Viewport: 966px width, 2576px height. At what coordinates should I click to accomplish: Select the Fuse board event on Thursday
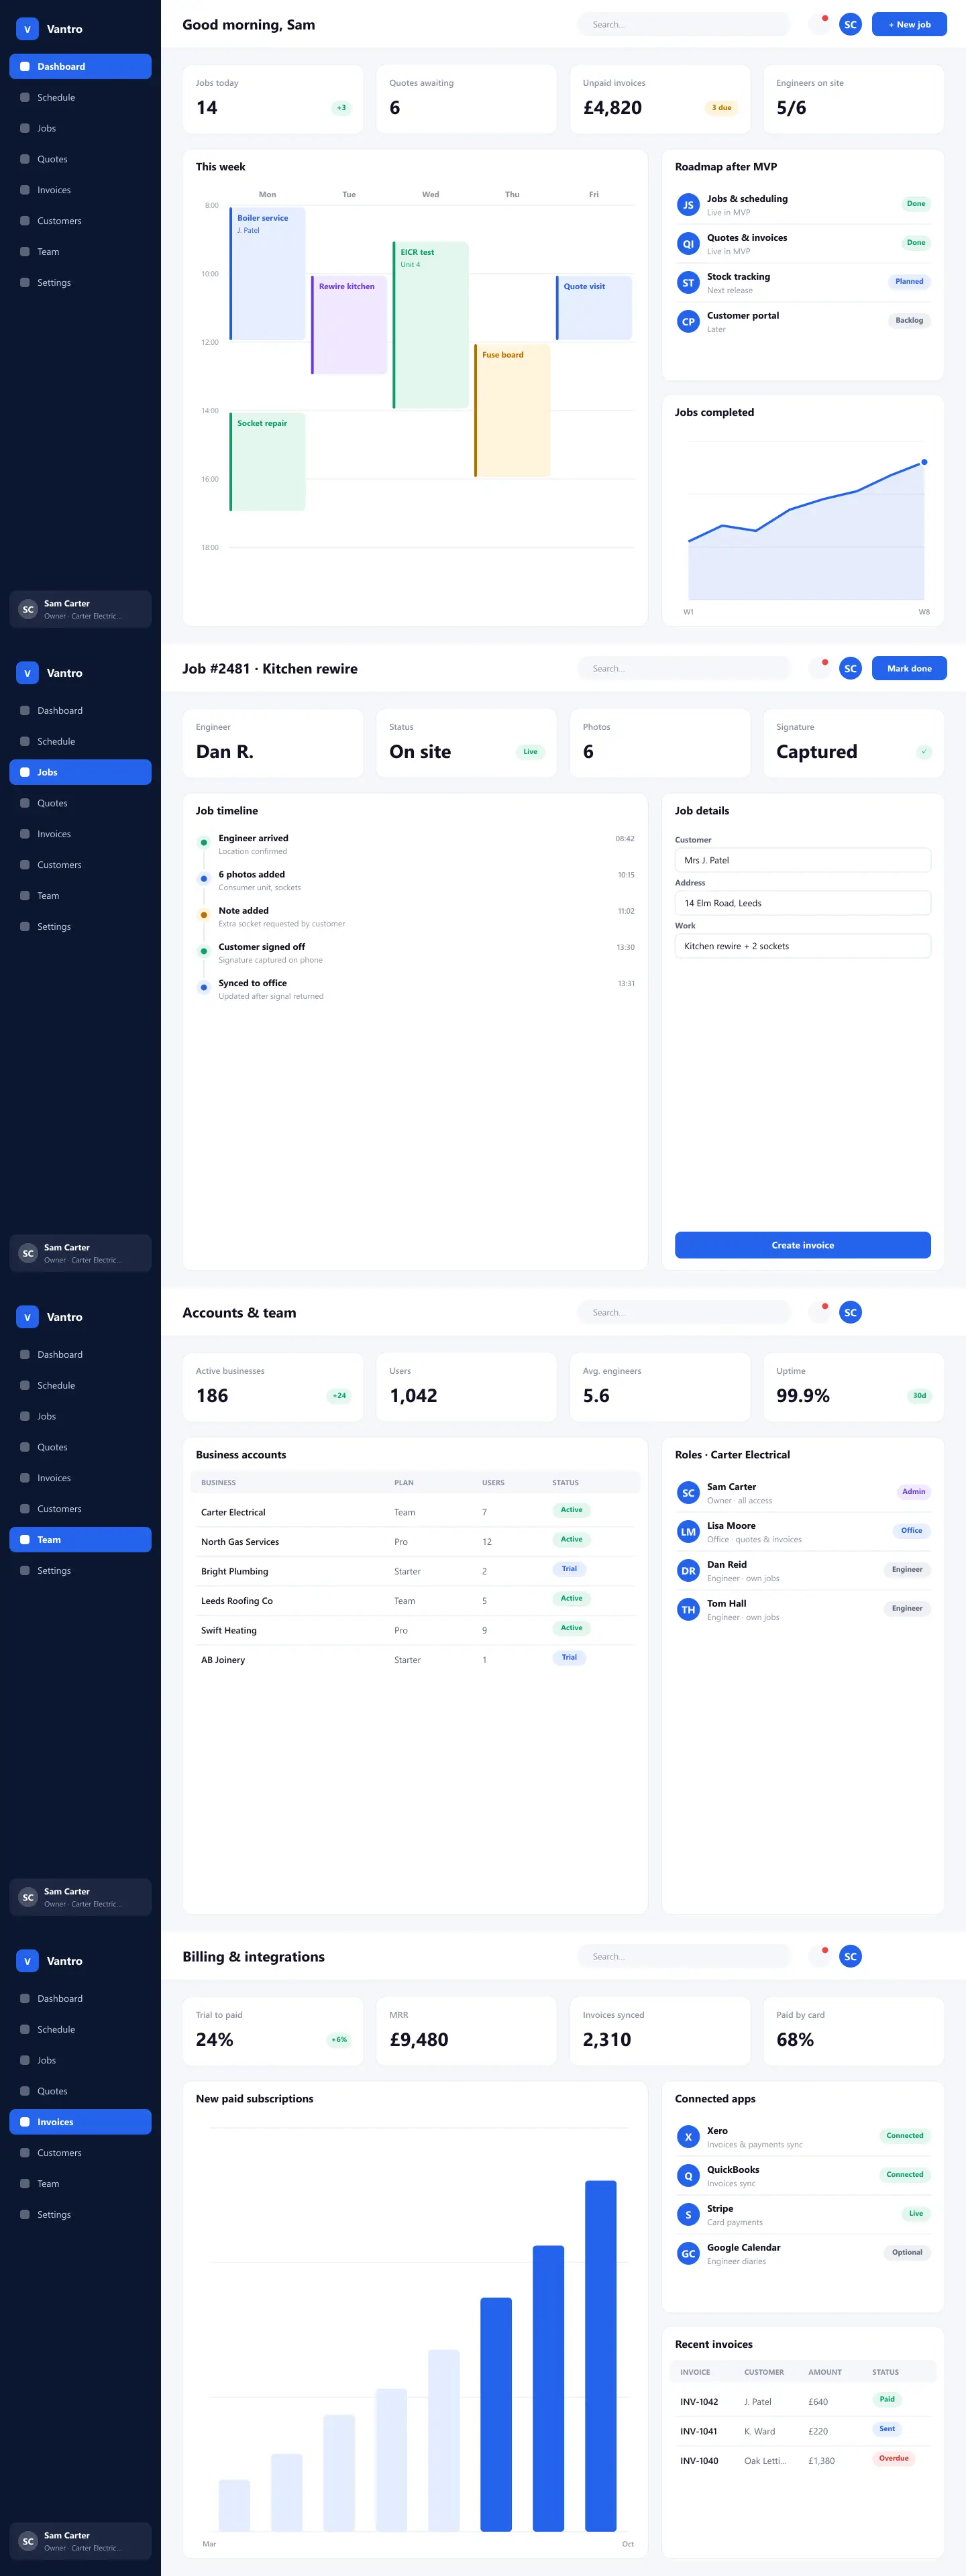coord(512,411)
